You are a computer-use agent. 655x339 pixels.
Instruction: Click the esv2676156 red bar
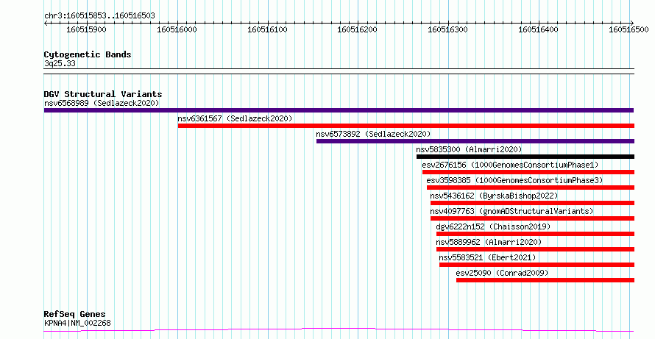(x=528, y=172)
